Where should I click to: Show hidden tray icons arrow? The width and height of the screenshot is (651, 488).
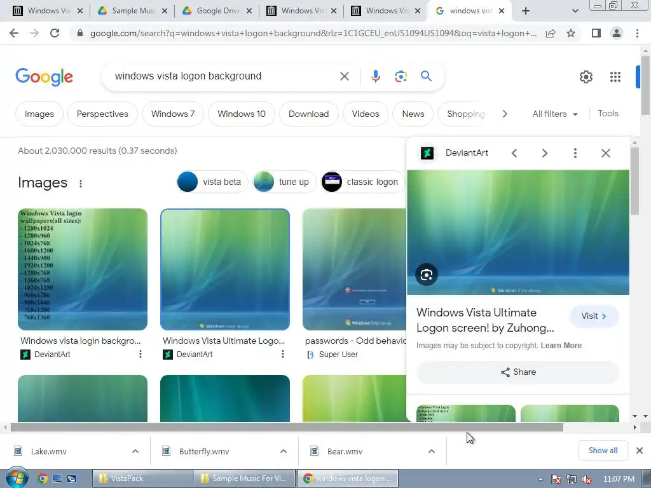click(x=540, y=479)
